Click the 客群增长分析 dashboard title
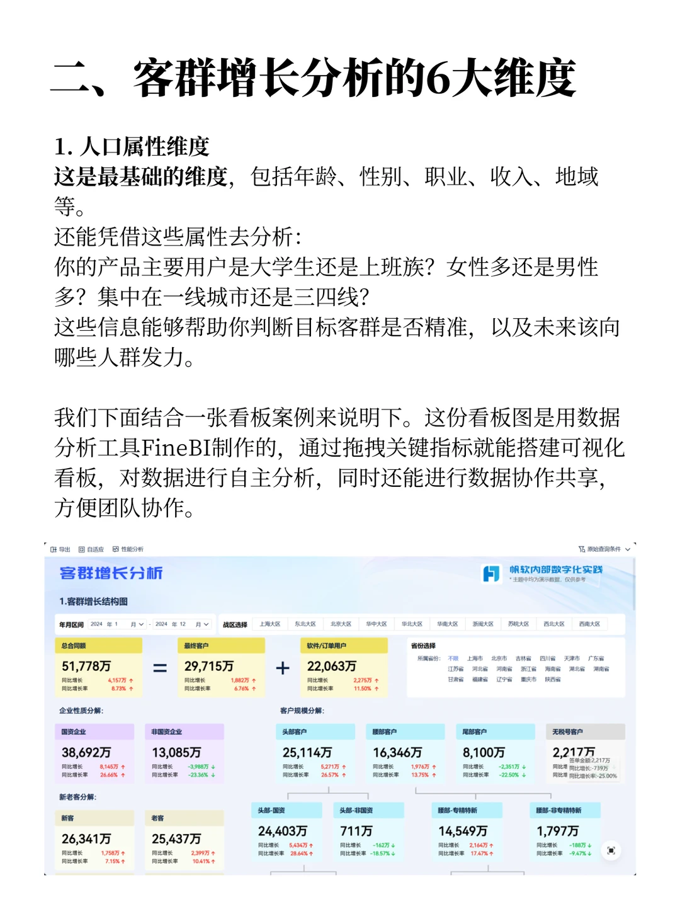 click(111, 573)
